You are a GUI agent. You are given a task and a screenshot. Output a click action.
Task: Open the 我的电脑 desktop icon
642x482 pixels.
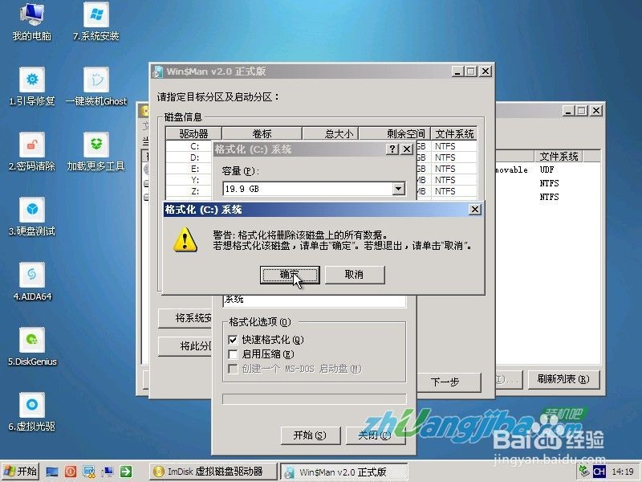click(31, 22)
